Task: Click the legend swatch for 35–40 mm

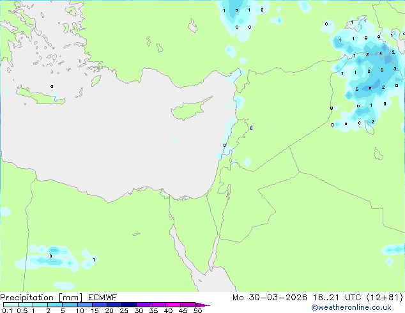Action: pos(158,305)
